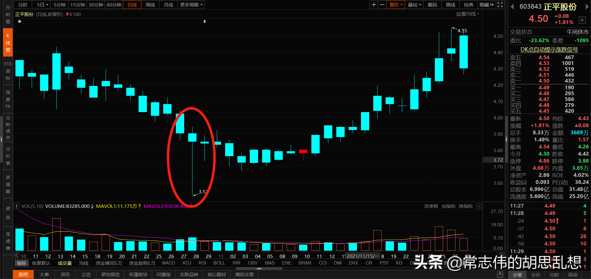Enter fullscreen chart mode
The width and height of the screenshot is (591, 279).
click(500, 5)
